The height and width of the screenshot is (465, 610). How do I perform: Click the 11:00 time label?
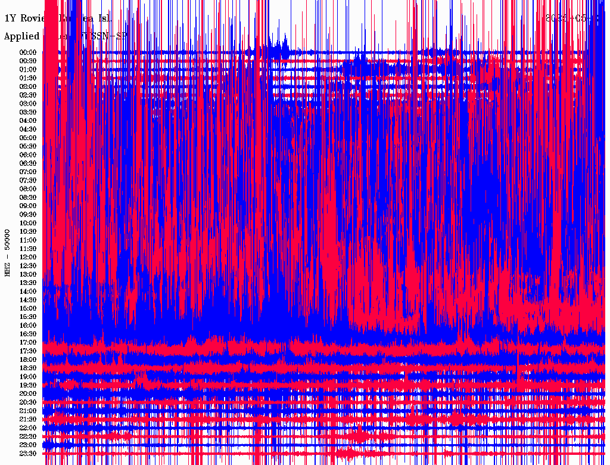28,240
